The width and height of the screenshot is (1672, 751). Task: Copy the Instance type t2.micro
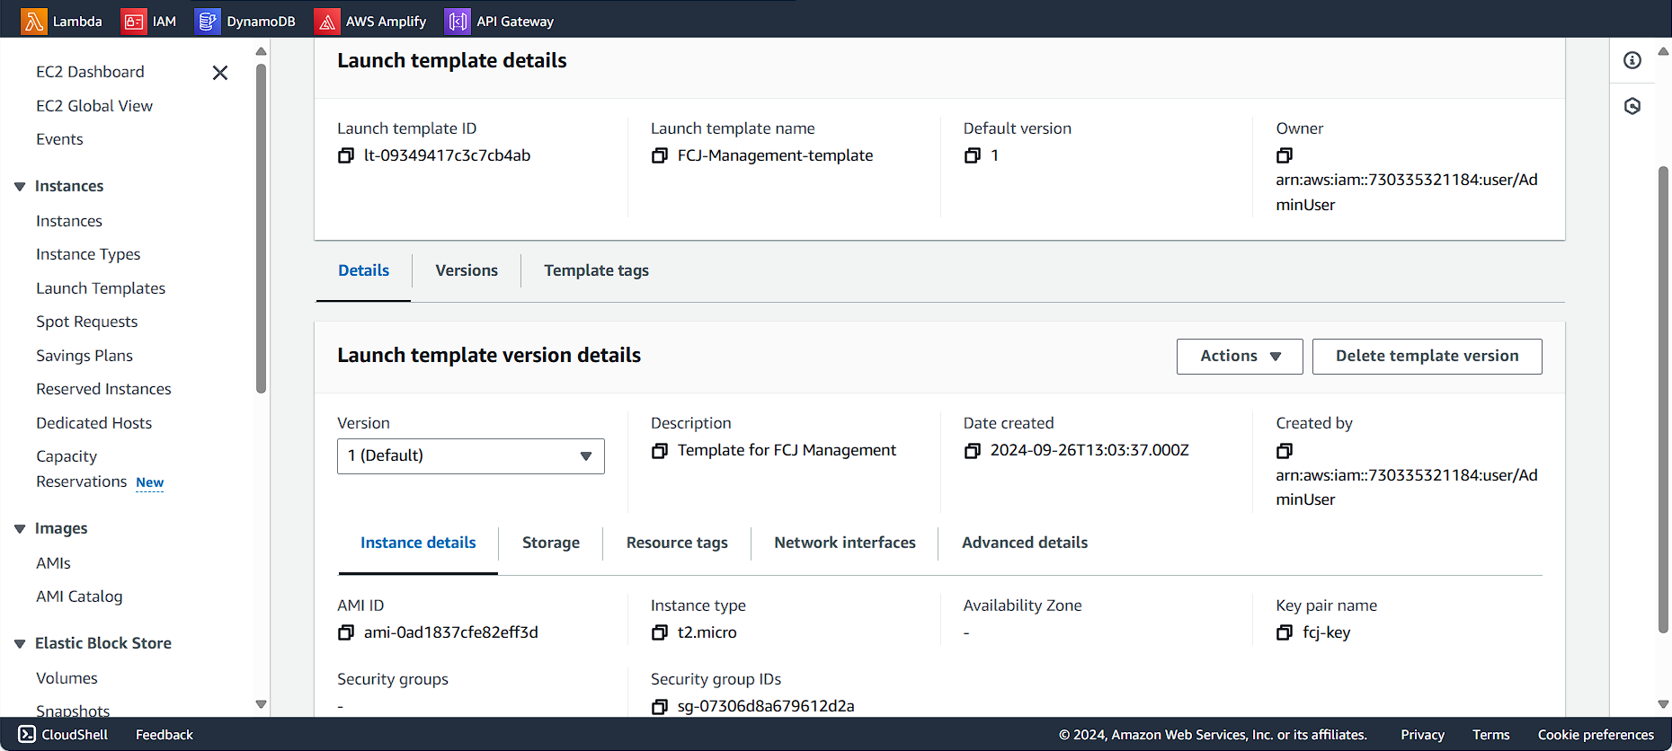660,632
